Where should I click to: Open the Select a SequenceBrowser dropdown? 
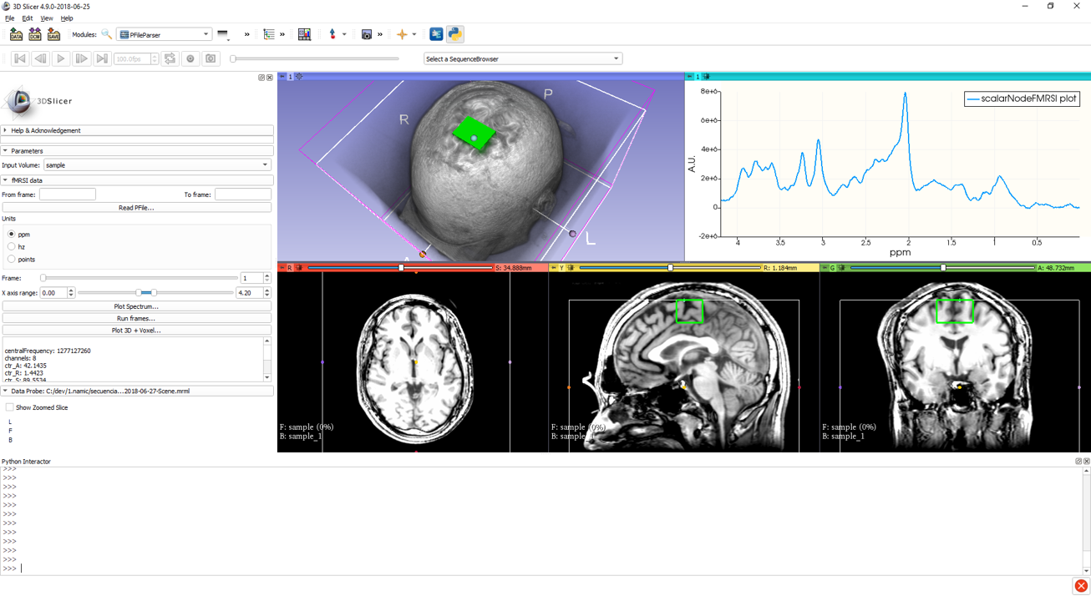coord(522,58)
